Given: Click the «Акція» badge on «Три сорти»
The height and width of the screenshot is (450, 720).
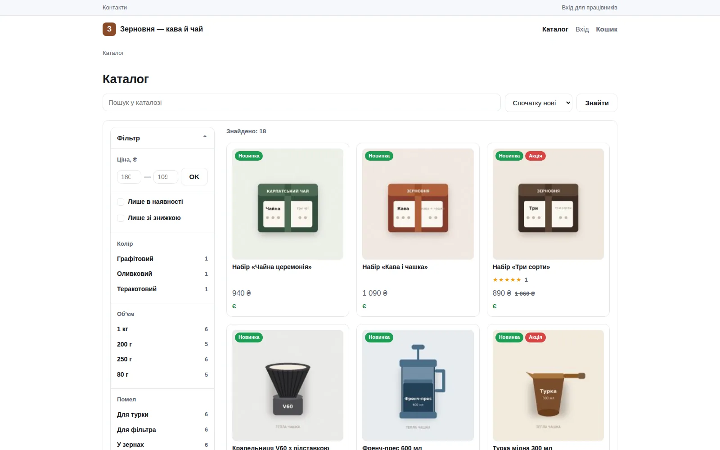Looking at the screenshot, I should pos(535,156).
